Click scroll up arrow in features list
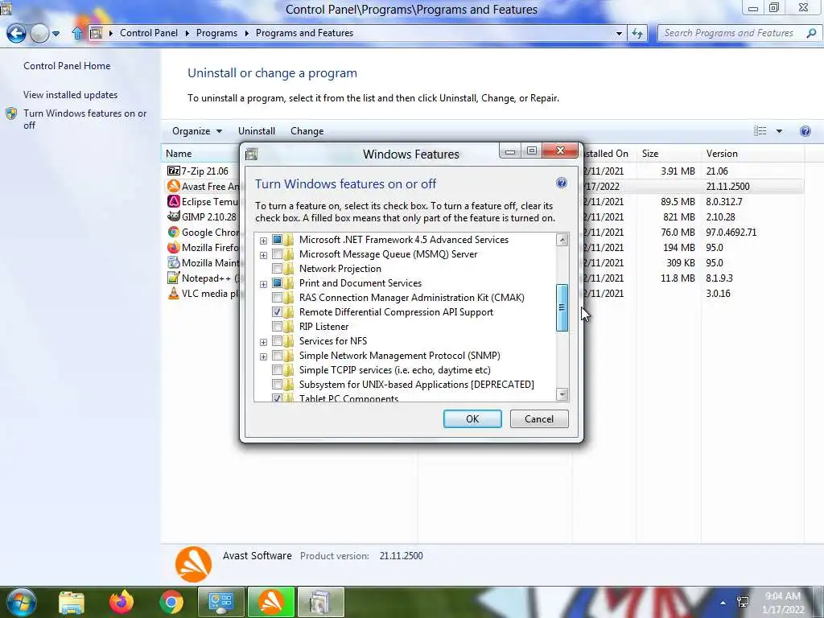 [x=562, y=240]
